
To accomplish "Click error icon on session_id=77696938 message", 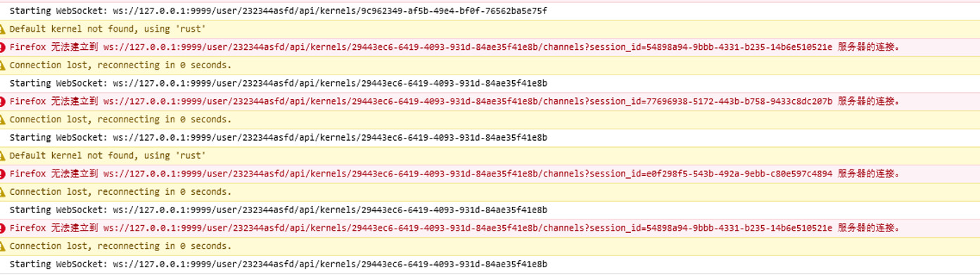I will point(3,101).
